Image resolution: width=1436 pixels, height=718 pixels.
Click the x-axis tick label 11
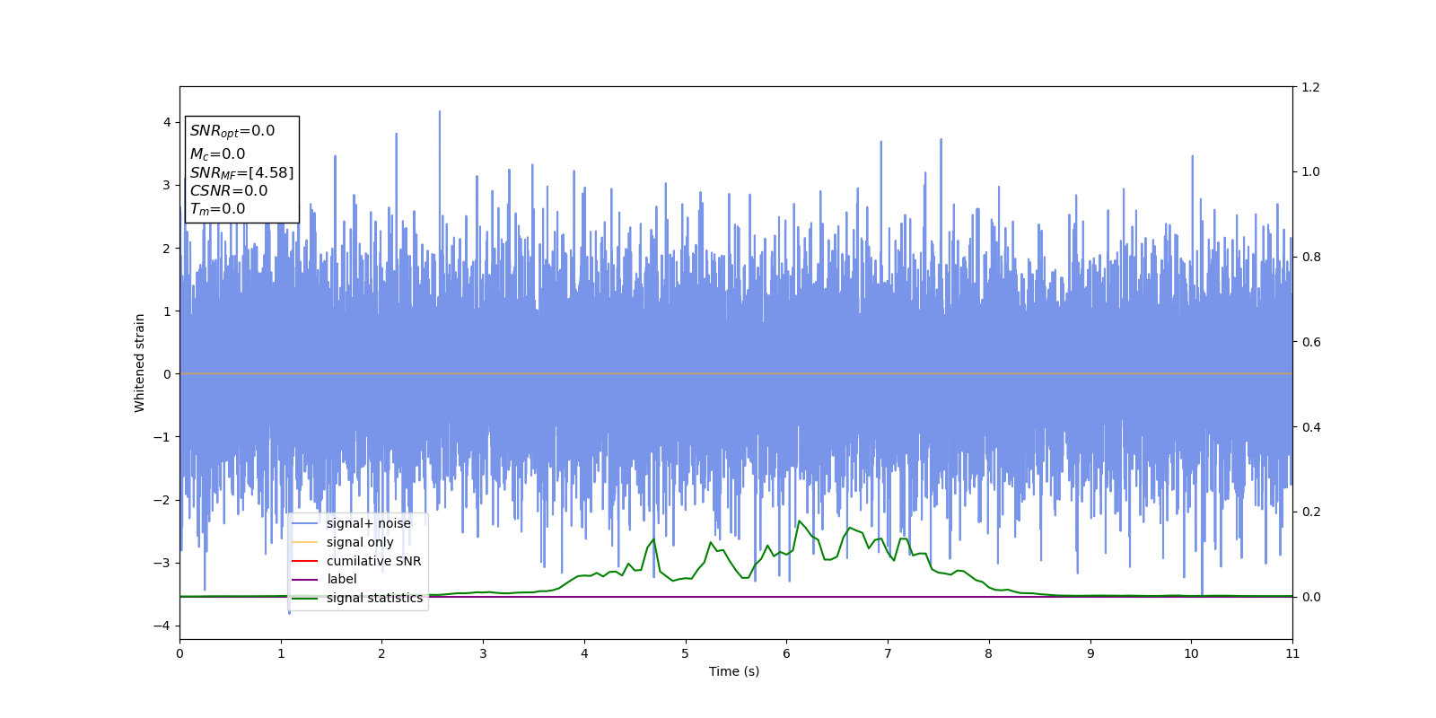1292,653
